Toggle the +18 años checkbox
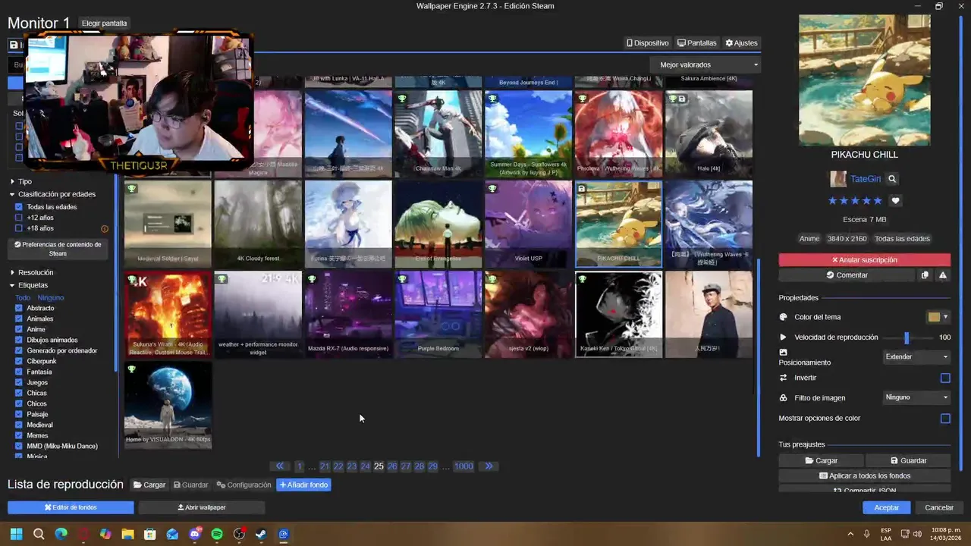Viewport: 971px width, 546px height. pyautogui.click(x=19, y=228)
